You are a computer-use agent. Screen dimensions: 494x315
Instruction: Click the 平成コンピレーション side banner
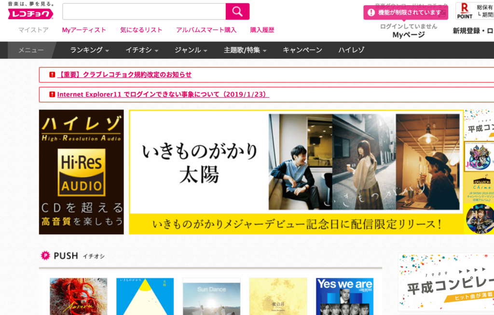pos(446,282)
